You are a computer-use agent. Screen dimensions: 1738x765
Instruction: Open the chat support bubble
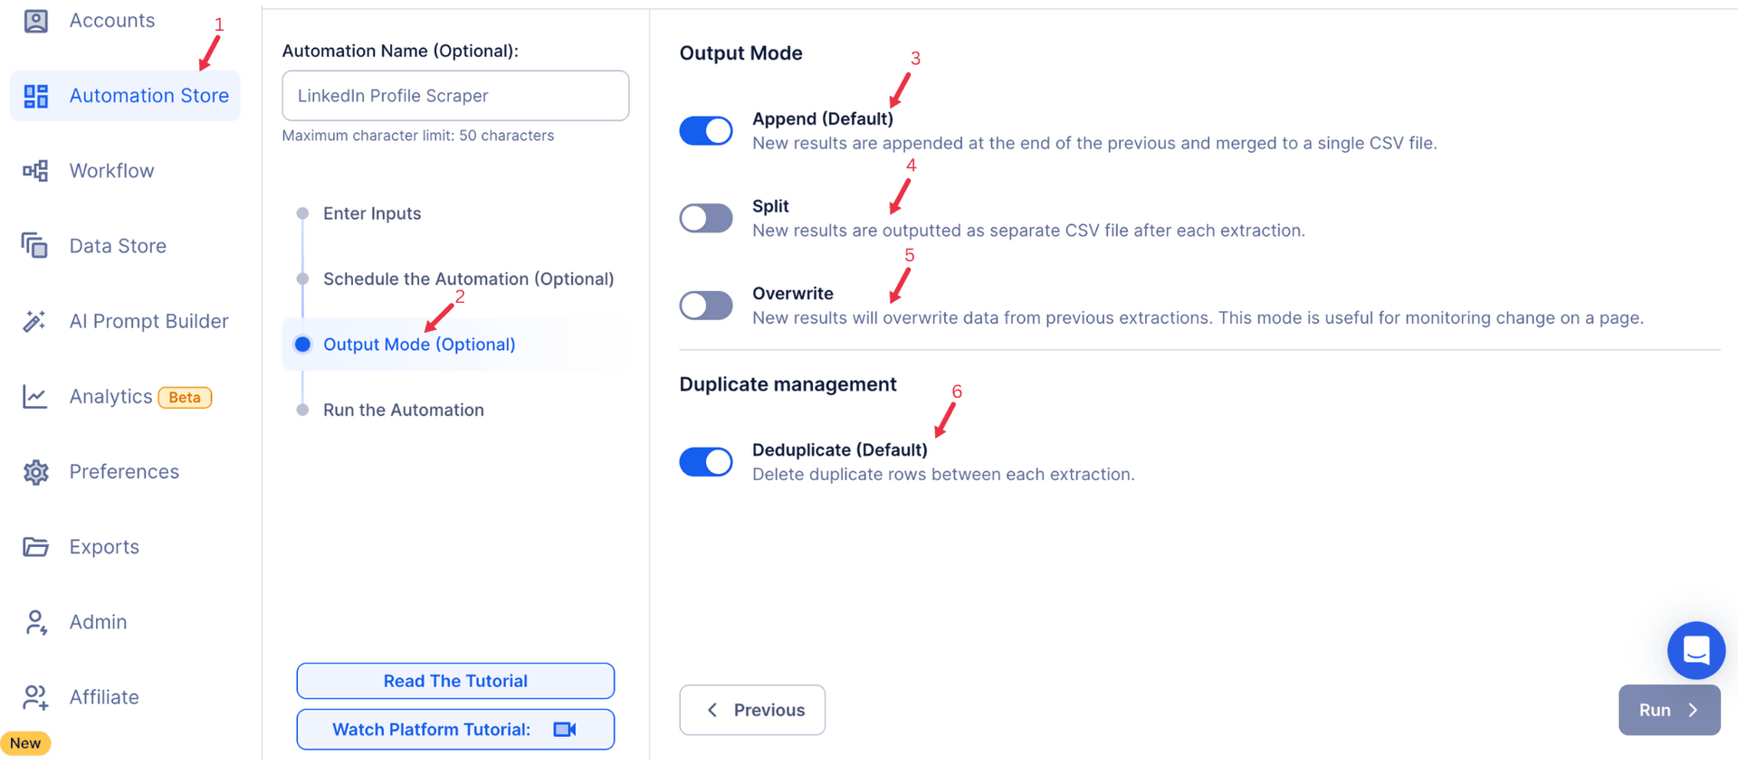pos(1695,650)
